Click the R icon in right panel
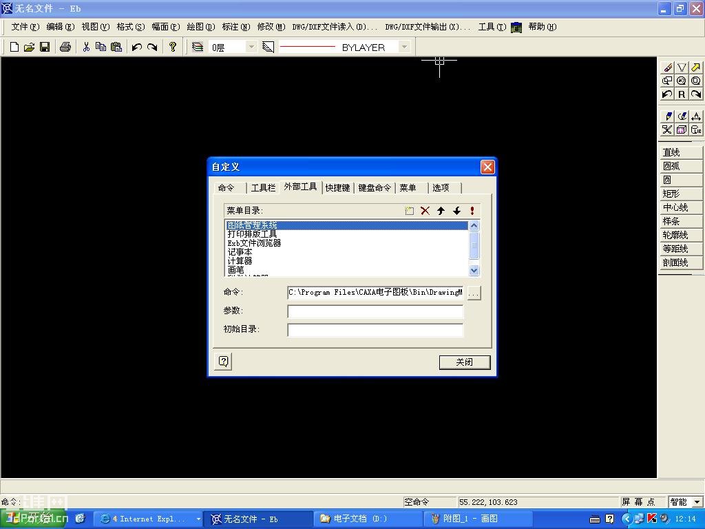 coord(682,94)
